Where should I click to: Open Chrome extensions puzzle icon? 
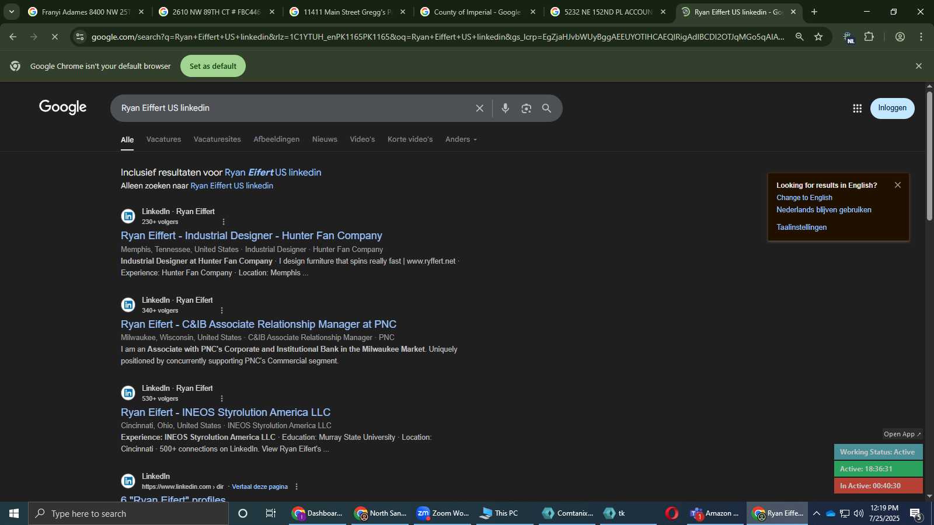tap(869, 37)
